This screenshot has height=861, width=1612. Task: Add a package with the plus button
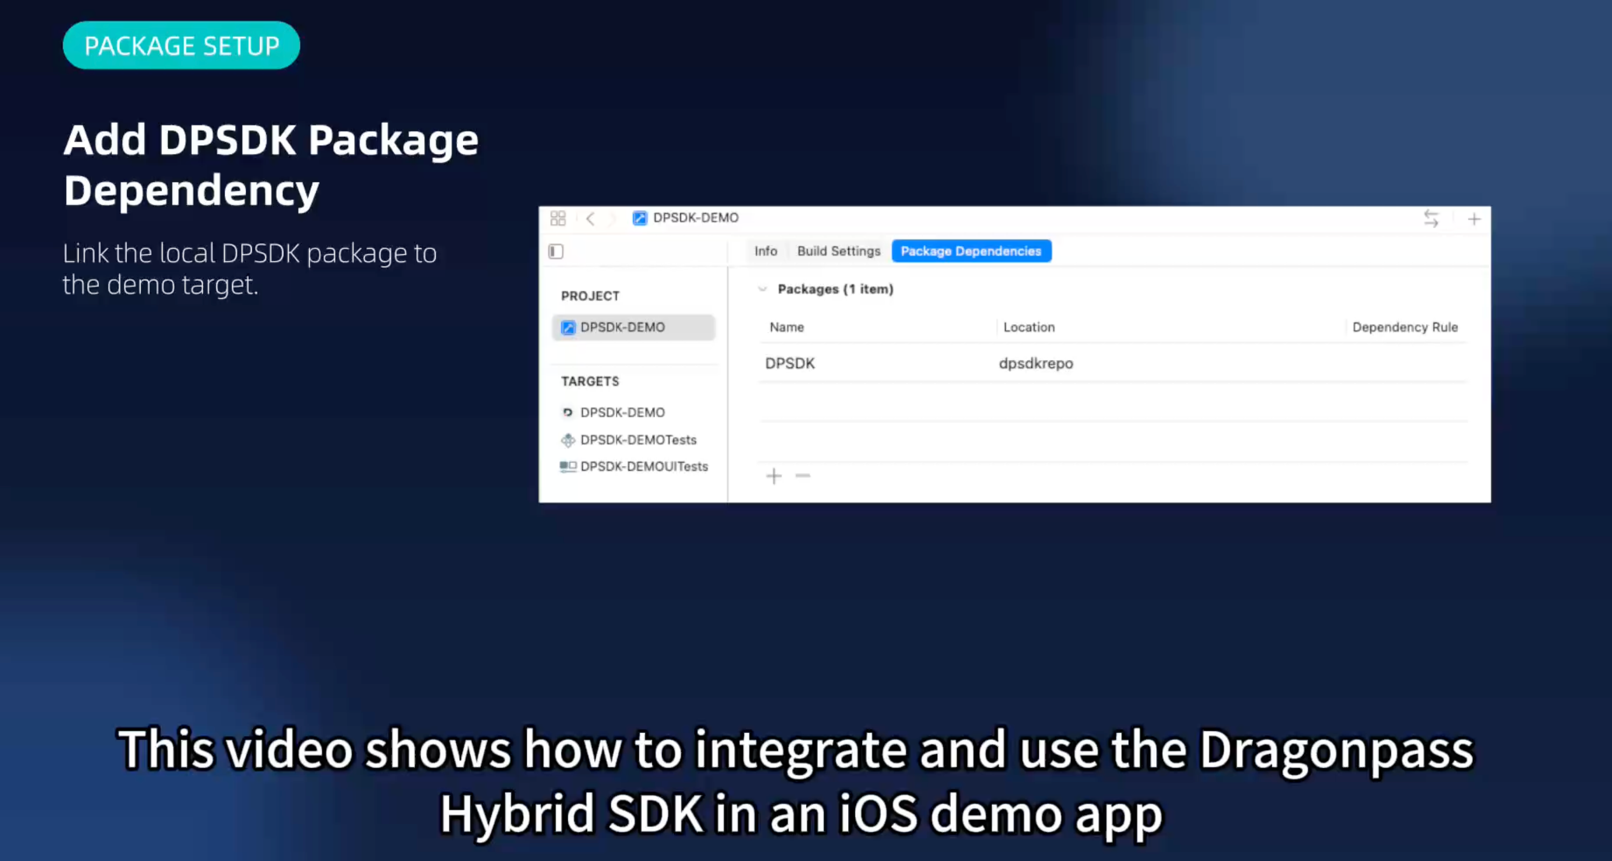click(x=773, y=476)
